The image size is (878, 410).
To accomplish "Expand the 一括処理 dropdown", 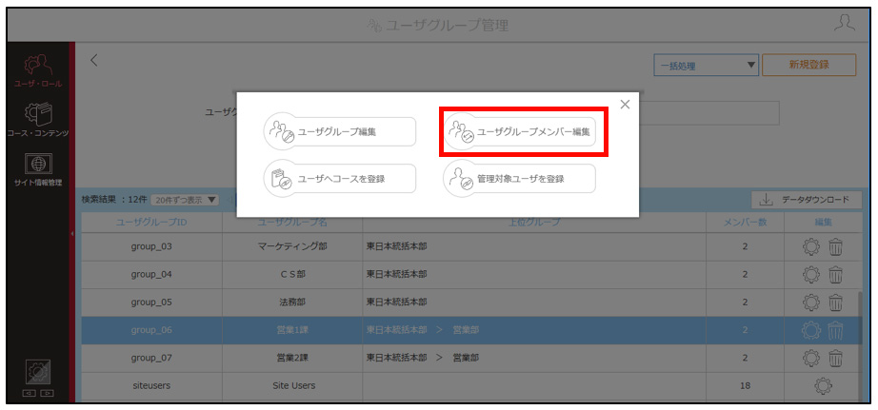I will point(706,66).
